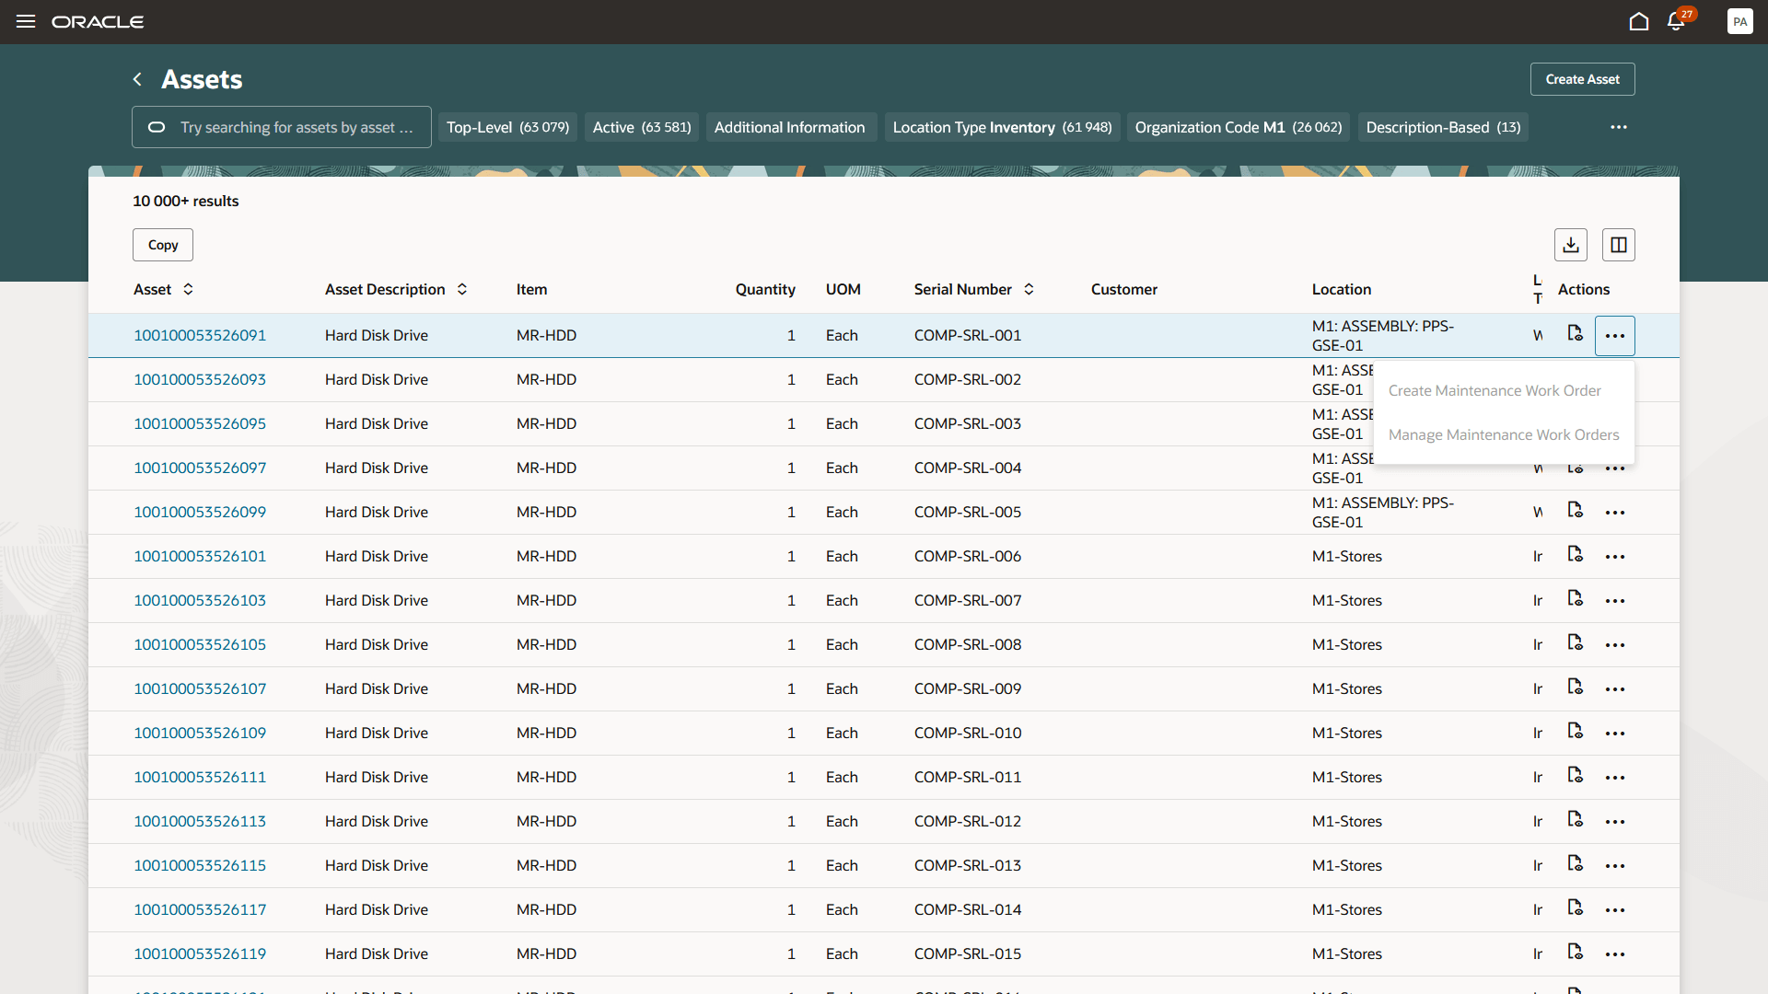Toggle Organization Code M1 filter chip

(1238, 127)
